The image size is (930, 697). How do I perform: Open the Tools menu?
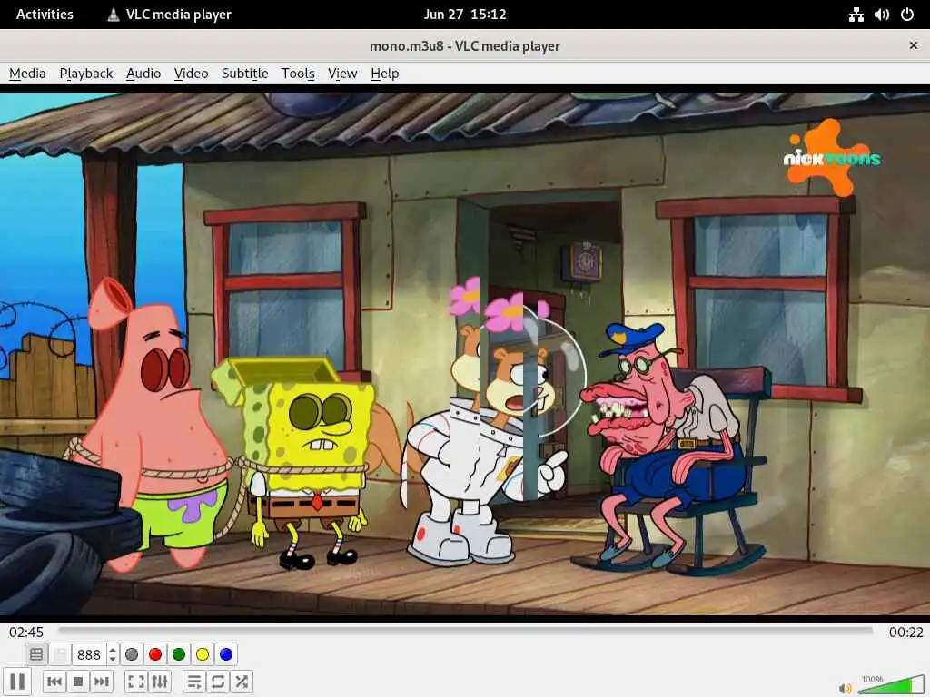[x=298, y=73]
